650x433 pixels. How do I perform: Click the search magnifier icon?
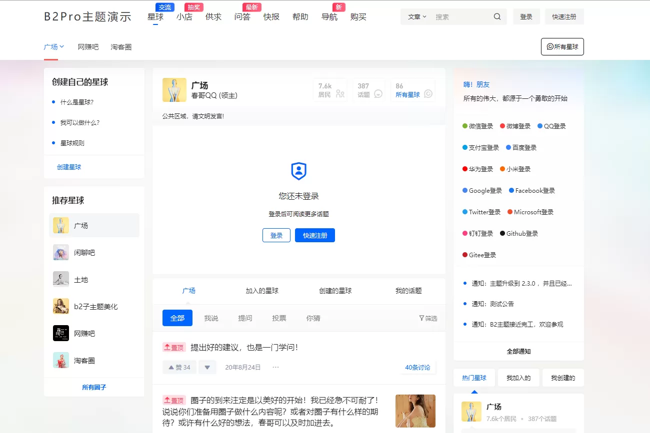[497, 16]
